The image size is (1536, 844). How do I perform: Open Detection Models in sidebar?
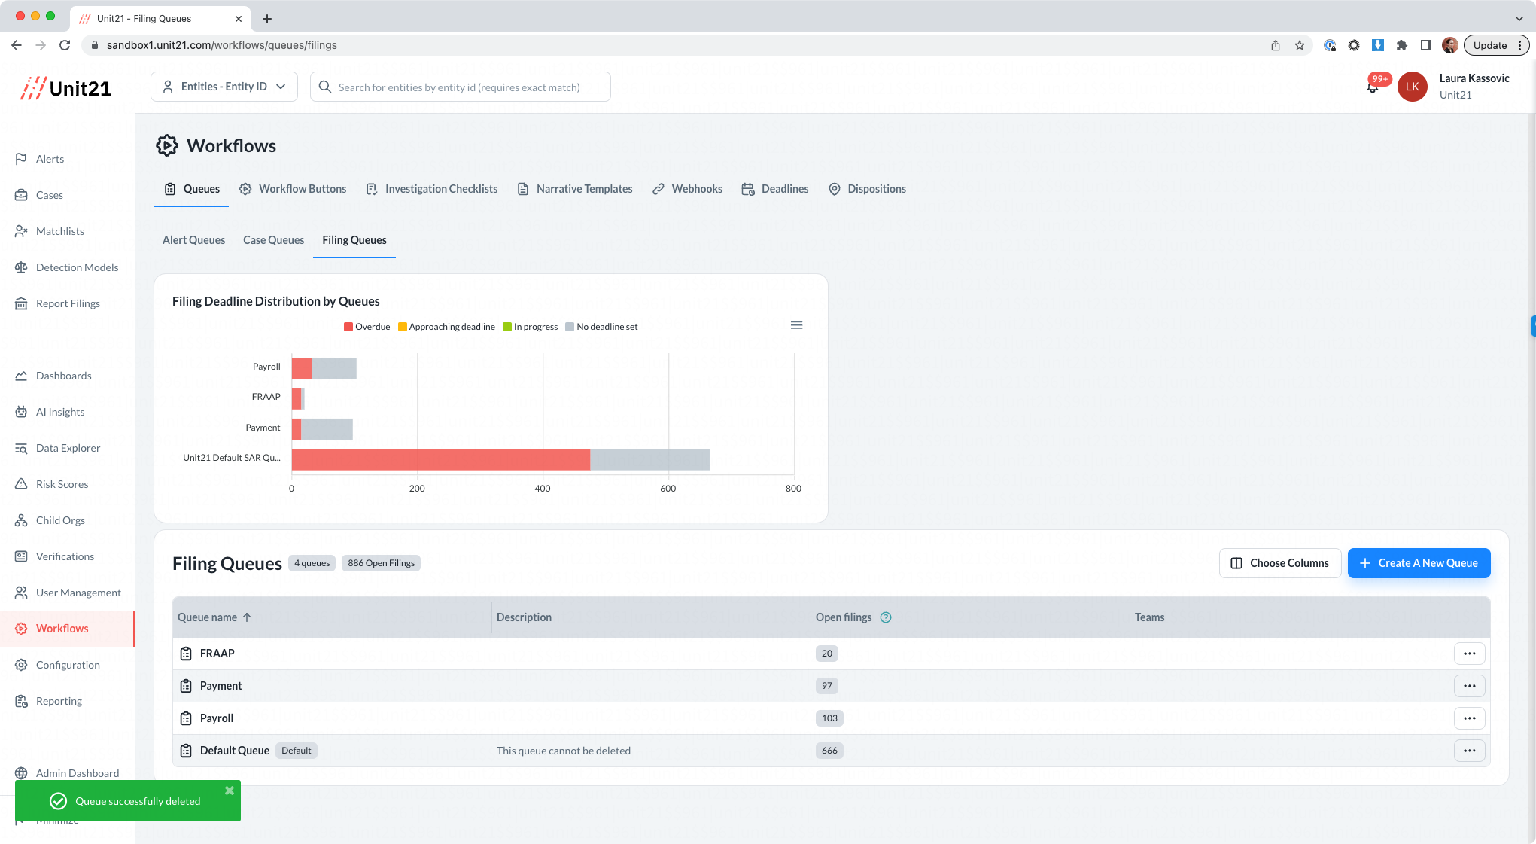77,267
